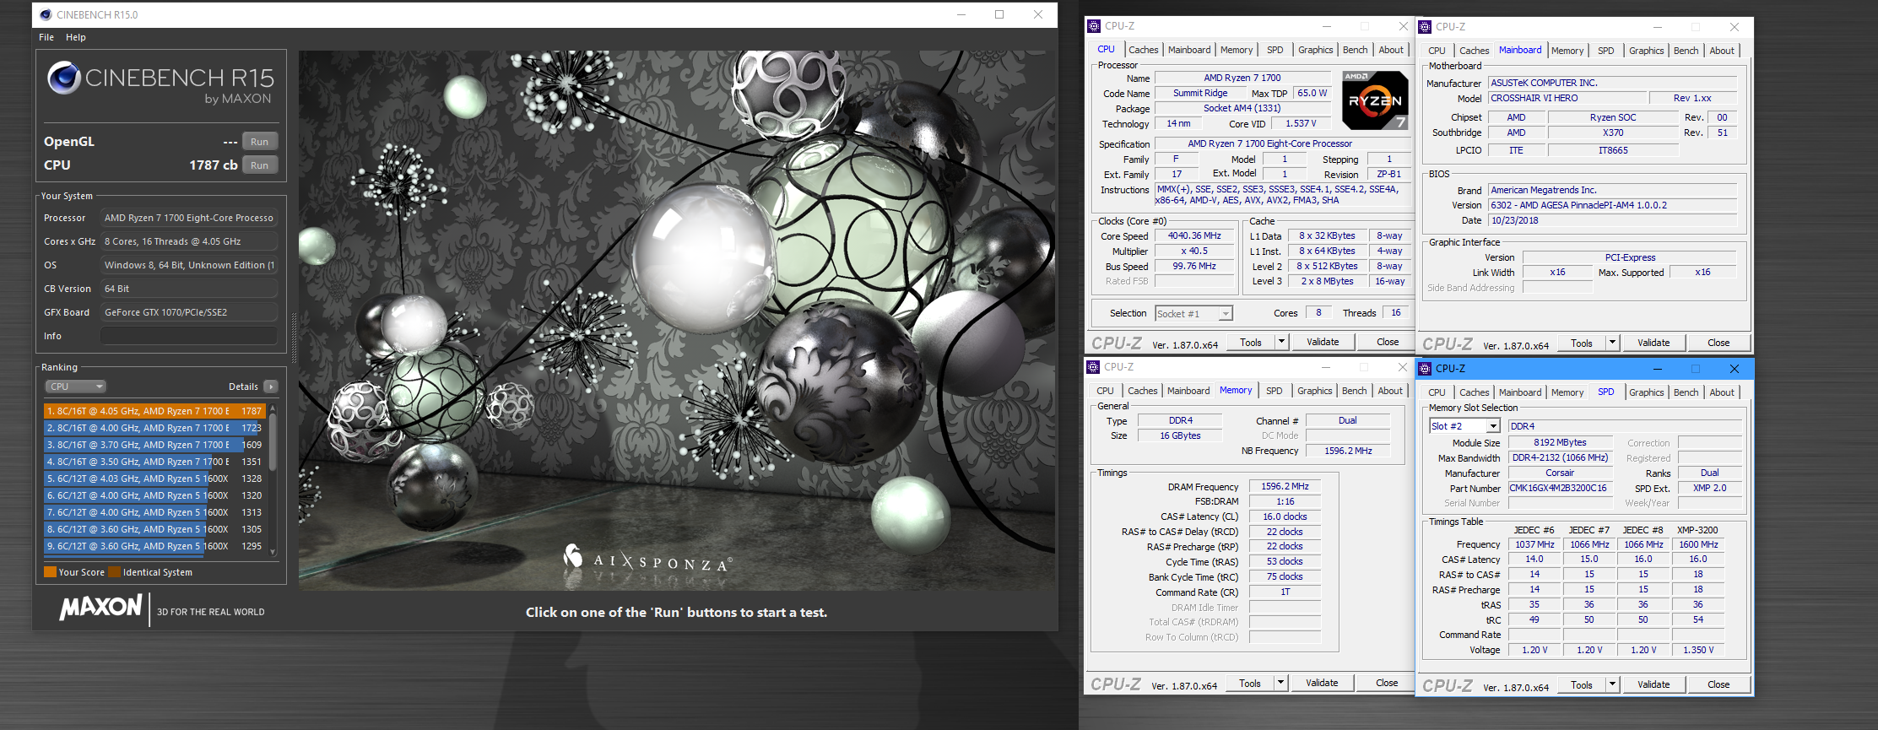This screenshot has height=730, width=1878.
Task: Click the Details arrow button in Ranking
Action: 271,387
